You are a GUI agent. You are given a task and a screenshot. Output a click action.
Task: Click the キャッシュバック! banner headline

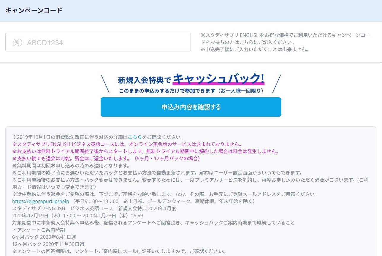218,78
